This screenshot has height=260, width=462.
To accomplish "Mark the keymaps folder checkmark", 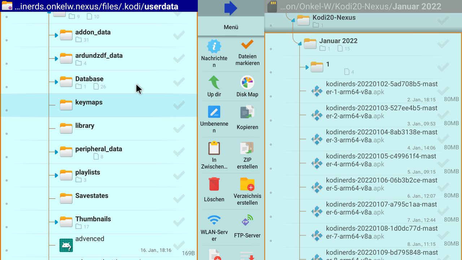I will click(x=179, y=105).
